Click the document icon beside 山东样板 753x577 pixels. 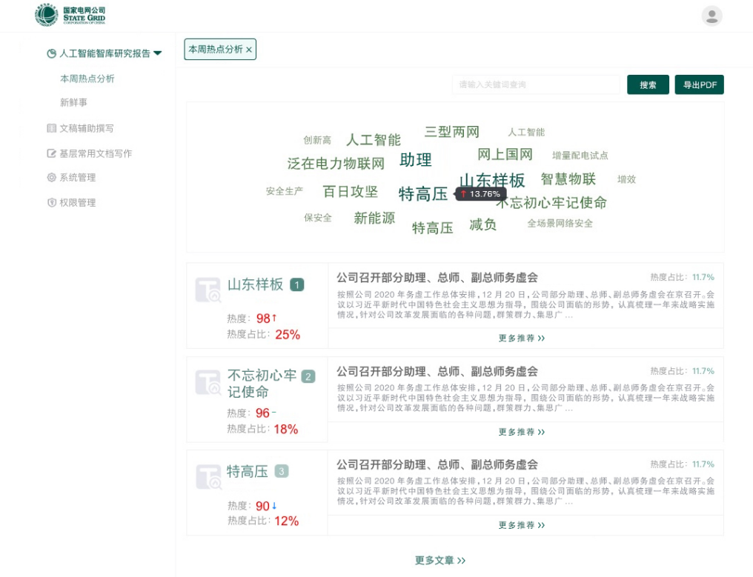[208, 290]
